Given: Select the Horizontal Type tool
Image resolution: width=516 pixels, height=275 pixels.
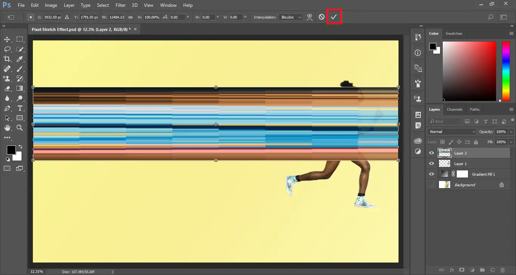Looking at the screenshot, I should tap(20, 108).
